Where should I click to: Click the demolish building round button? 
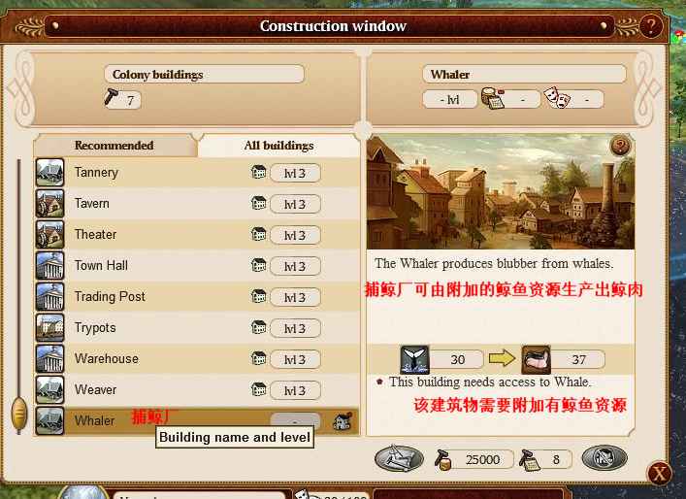point(604,458)
